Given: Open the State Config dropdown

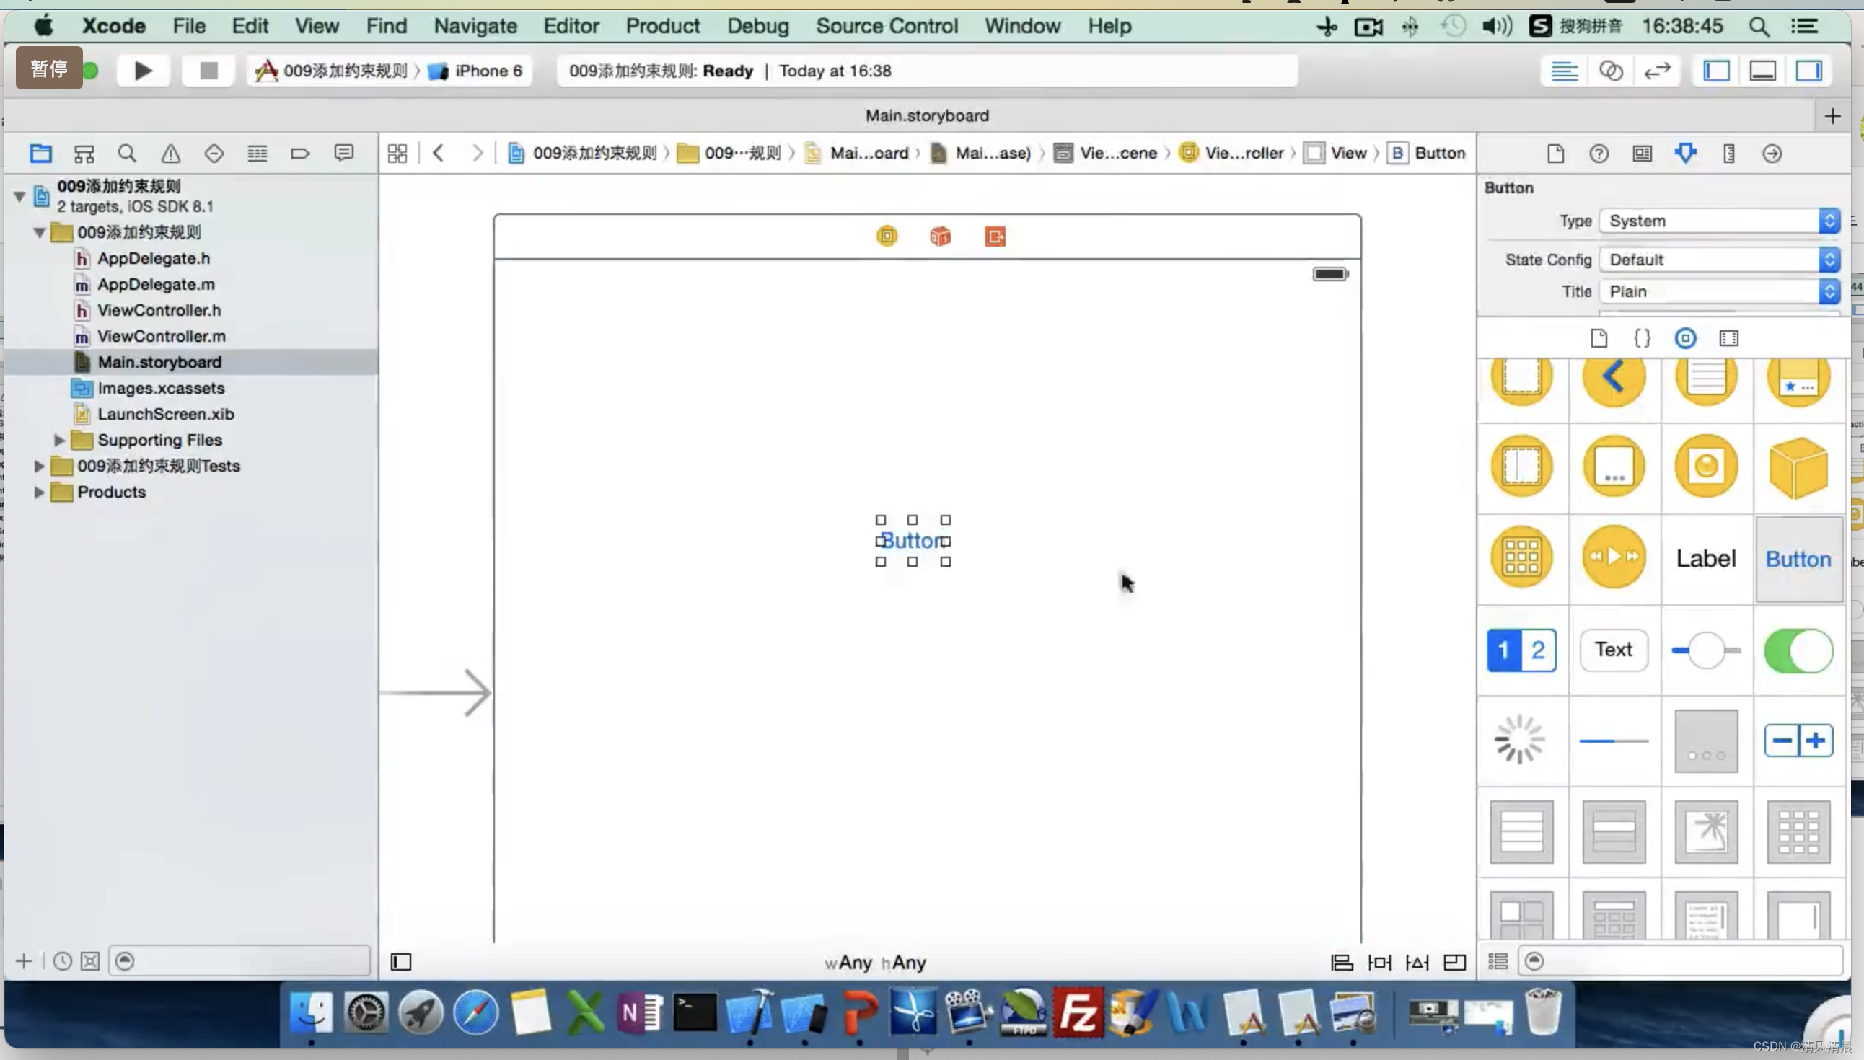Looking at the screenshot, I should click(x=1719, y=260).
